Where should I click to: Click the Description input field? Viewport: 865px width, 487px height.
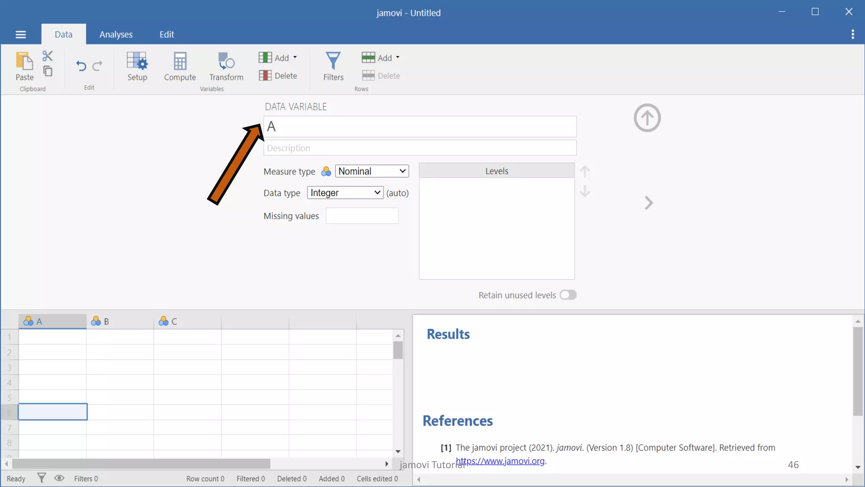tap(419, 148)
